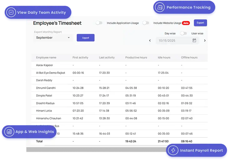This screenshot has width=229, height=160.
Task: Select the Dhrumil Gandhi employee row
Action: point(46,88)
